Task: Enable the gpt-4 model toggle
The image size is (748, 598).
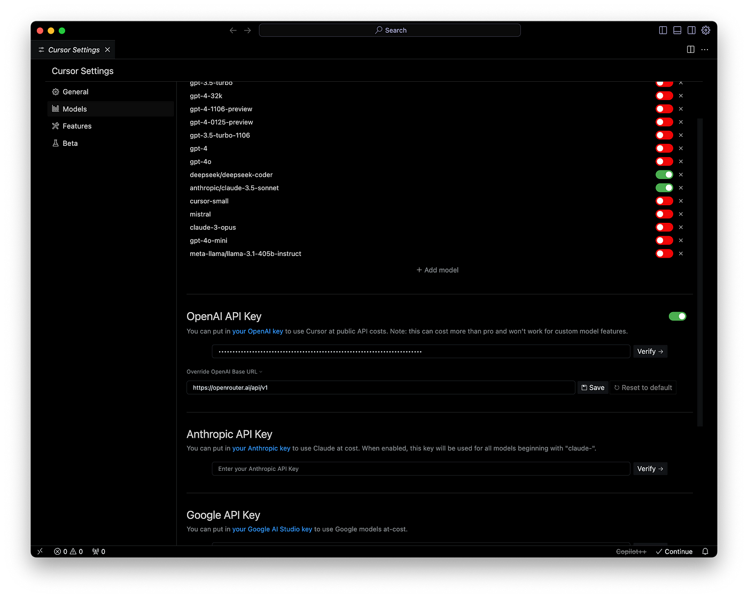Action: (x=664, y=149)
